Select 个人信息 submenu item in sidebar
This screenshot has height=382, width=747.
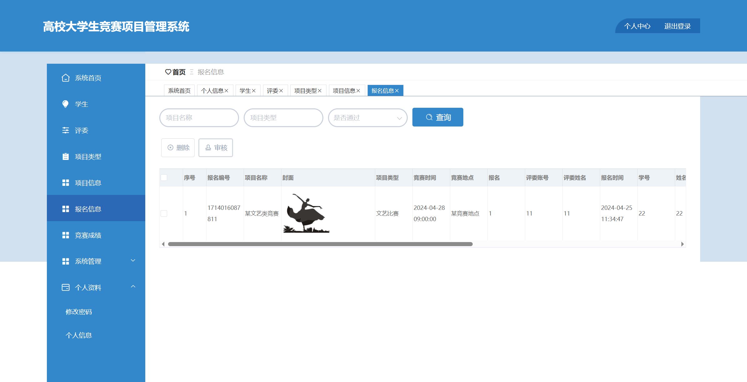tap(79, 335)
